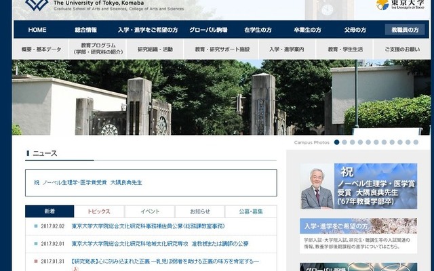Click the 入学・進学をご希望の方 sidebar banner

pyautogui.click(x=359, y=226)
